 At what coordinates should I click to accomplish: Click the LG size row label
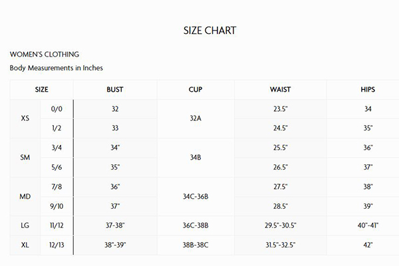pyautogui.click(x=25, y=225)
